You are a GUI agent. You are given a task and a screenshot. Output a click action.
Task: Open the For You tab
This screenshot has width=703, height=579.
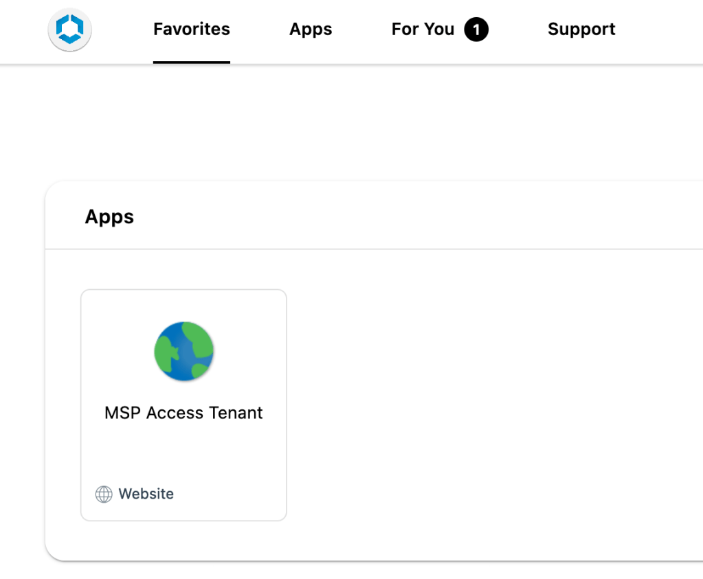coord(423,30)
